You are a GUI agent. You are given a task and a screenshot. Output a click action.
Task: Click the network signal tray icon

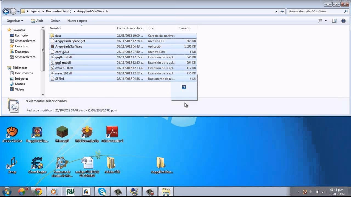click(x=323, y=192)
